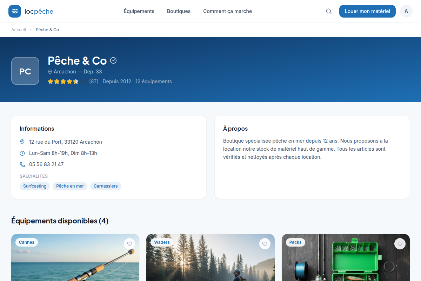
Task: Open the Équipements menu
Action: [x=139, y=11]
